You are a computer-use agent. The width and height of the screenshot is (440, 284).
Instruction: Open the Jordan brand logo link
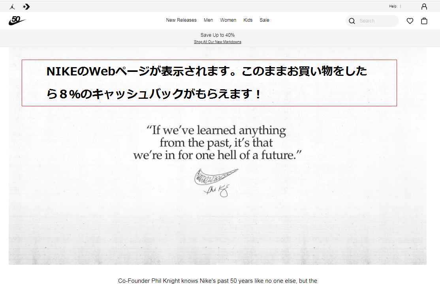click(12, 7)
